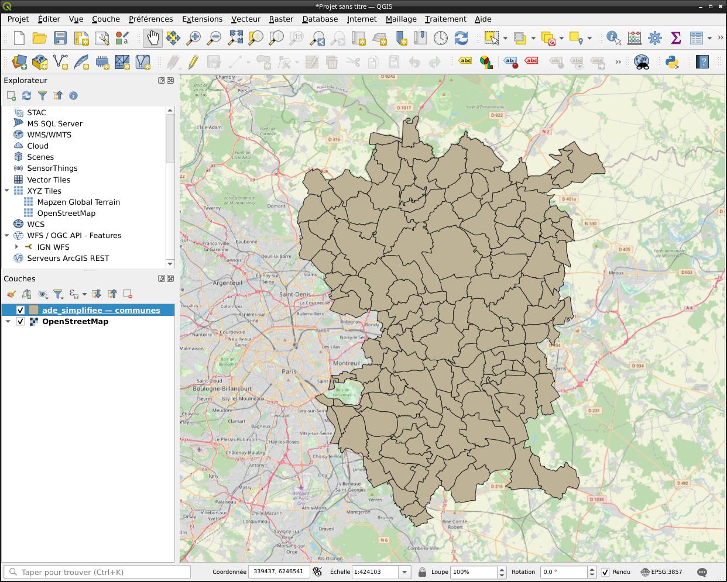The height and width of the screenshot is (582, 727).
Task: Open the Vecteur menu
Action: click(x=245, y=19)
